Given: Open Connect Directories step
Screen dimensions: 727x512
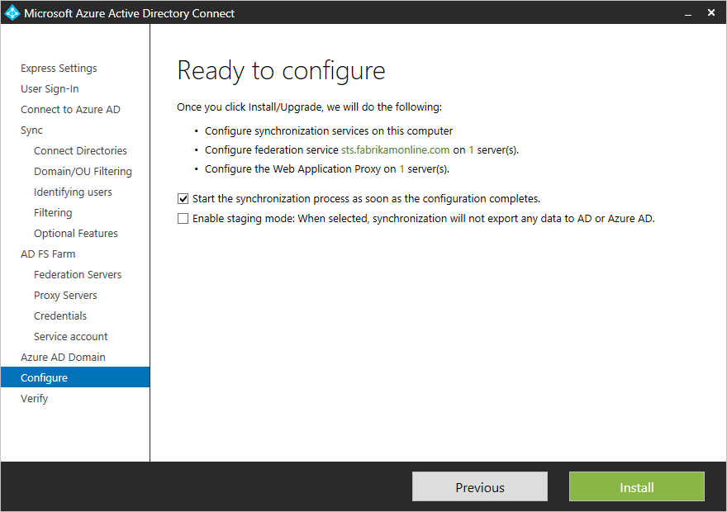Looking at the screenshot, I should pyautogui.click(x=80, y=150).
